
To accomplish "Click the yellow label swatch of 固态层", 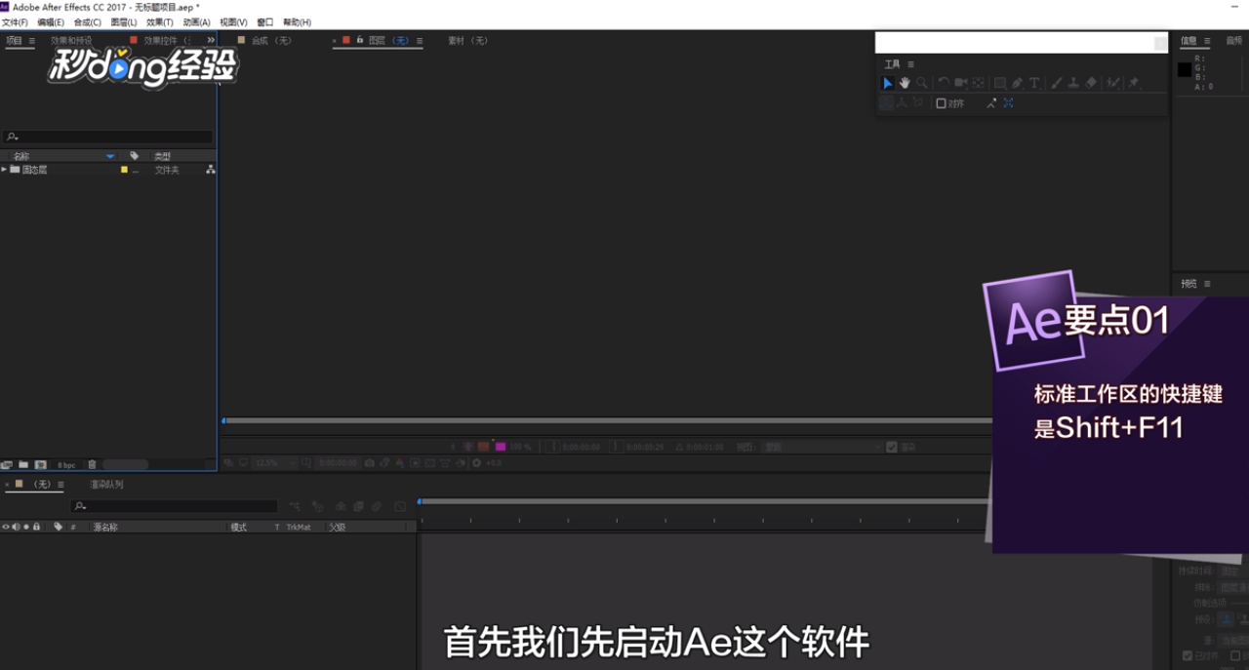I will pyautogui.click(x=124, y=170).
